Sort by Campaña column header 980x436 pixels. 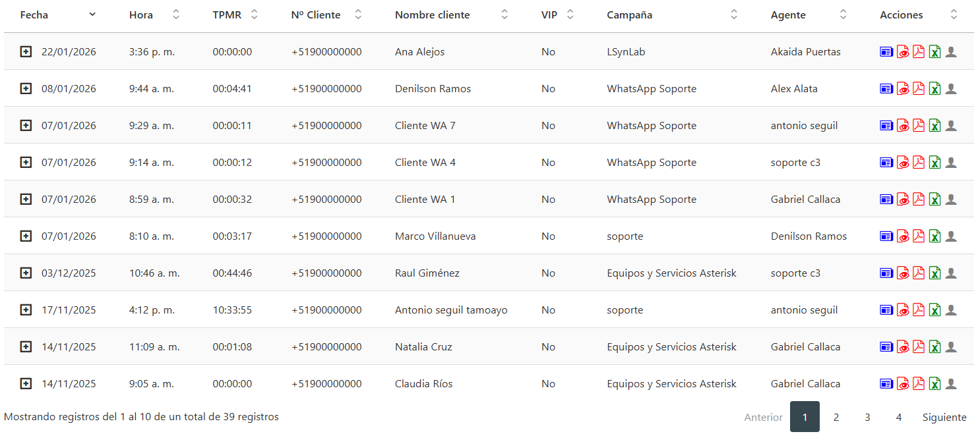tap(733, 15)
